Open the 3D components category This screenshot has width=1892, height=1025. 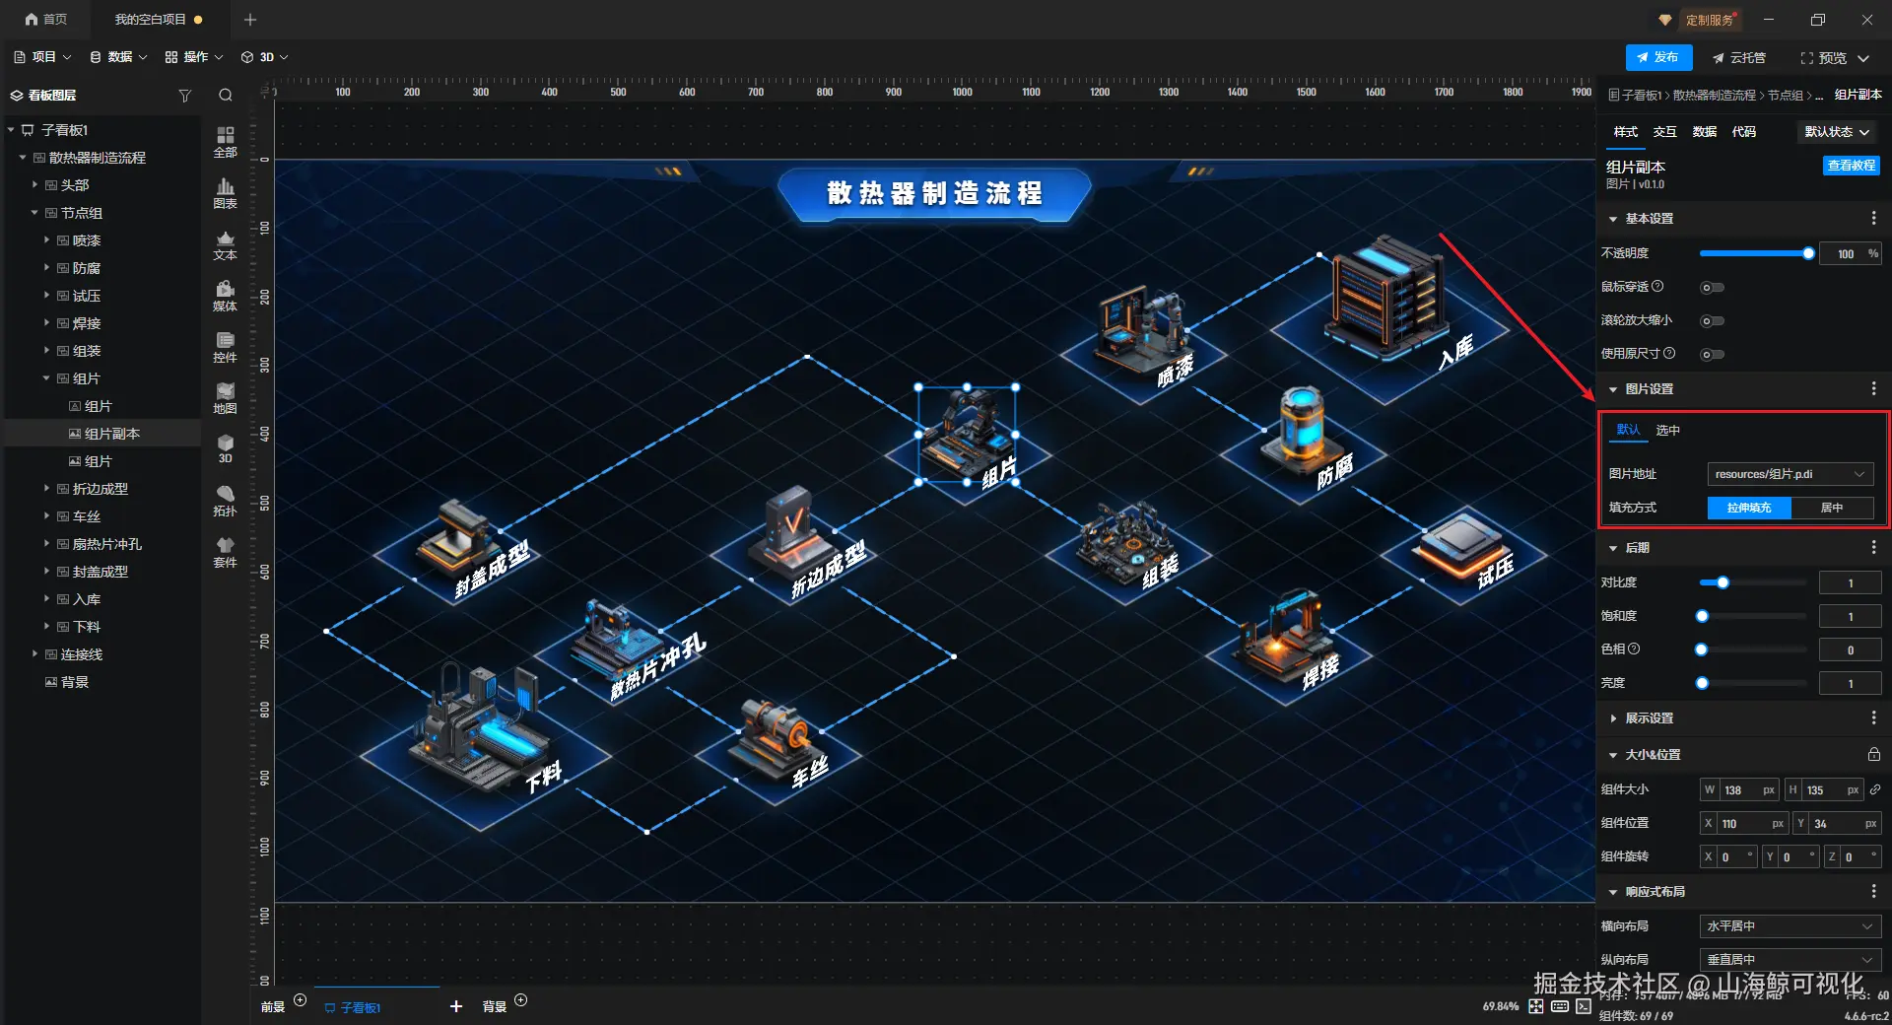226,449
